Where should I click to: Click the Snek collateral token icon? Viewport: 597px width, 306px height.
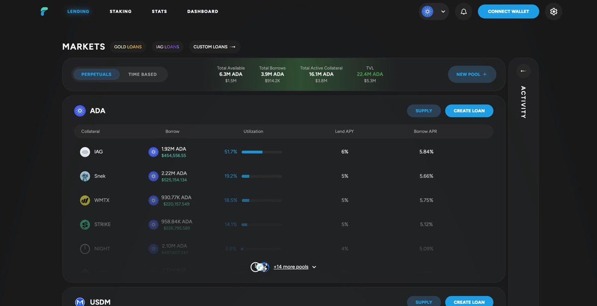85,176
